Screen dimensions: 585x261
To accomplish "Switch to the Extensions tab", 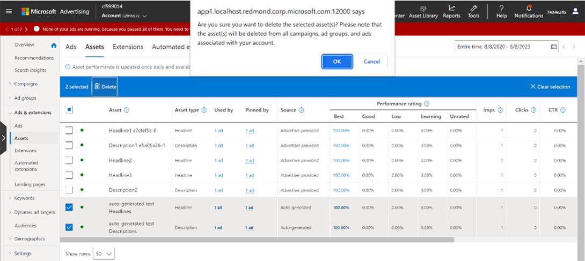I will (x=128, y=47).
